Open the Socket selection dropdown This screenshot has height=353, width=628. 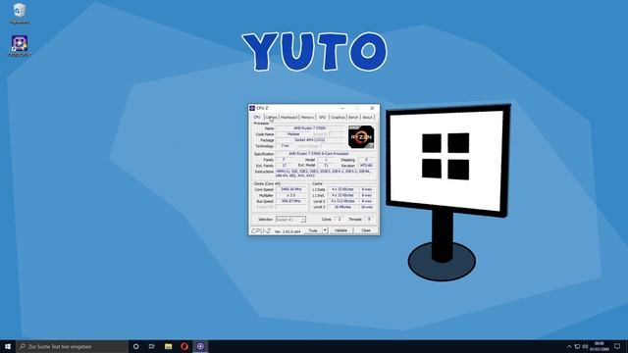(x=290, y=220)
